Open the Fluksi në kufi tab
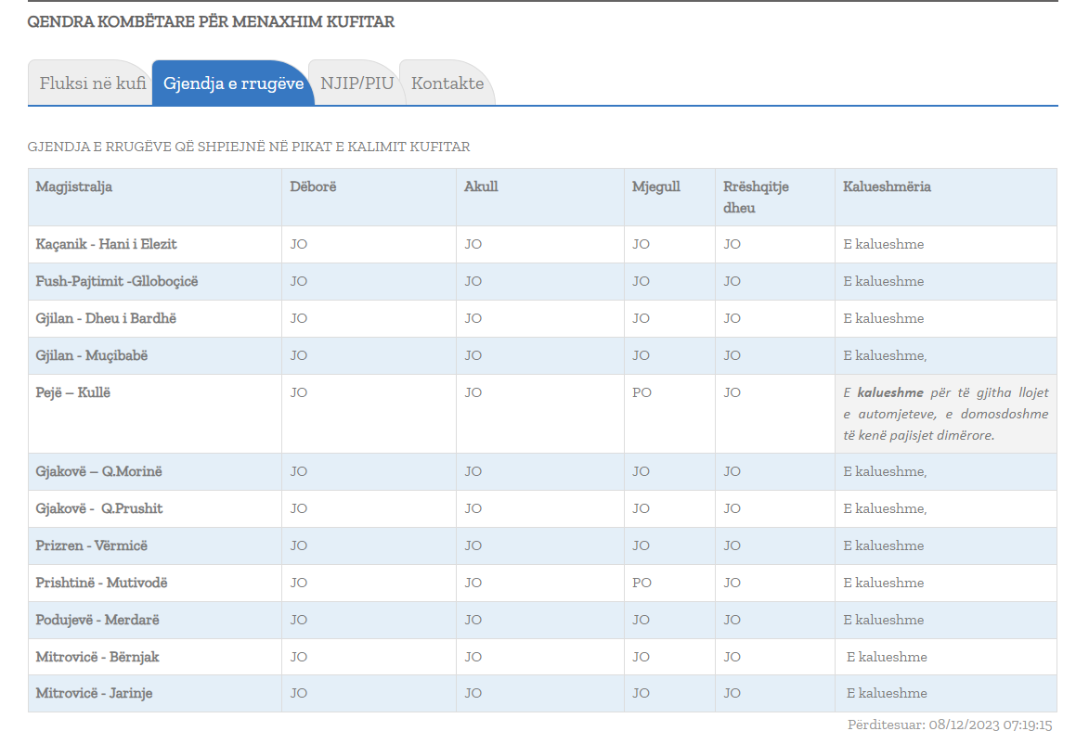This screenshot has width=1076, height=744. pos(92,83)
